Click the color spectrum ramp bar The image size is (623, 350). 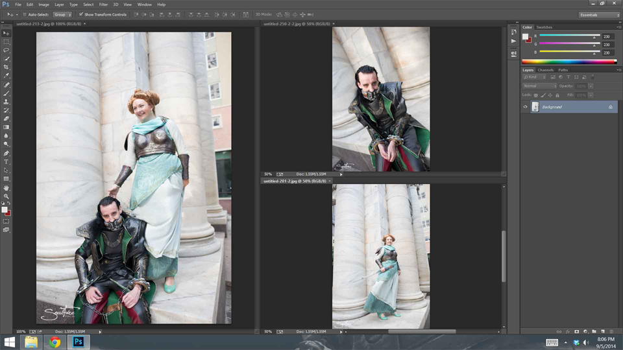pos(569,62)
